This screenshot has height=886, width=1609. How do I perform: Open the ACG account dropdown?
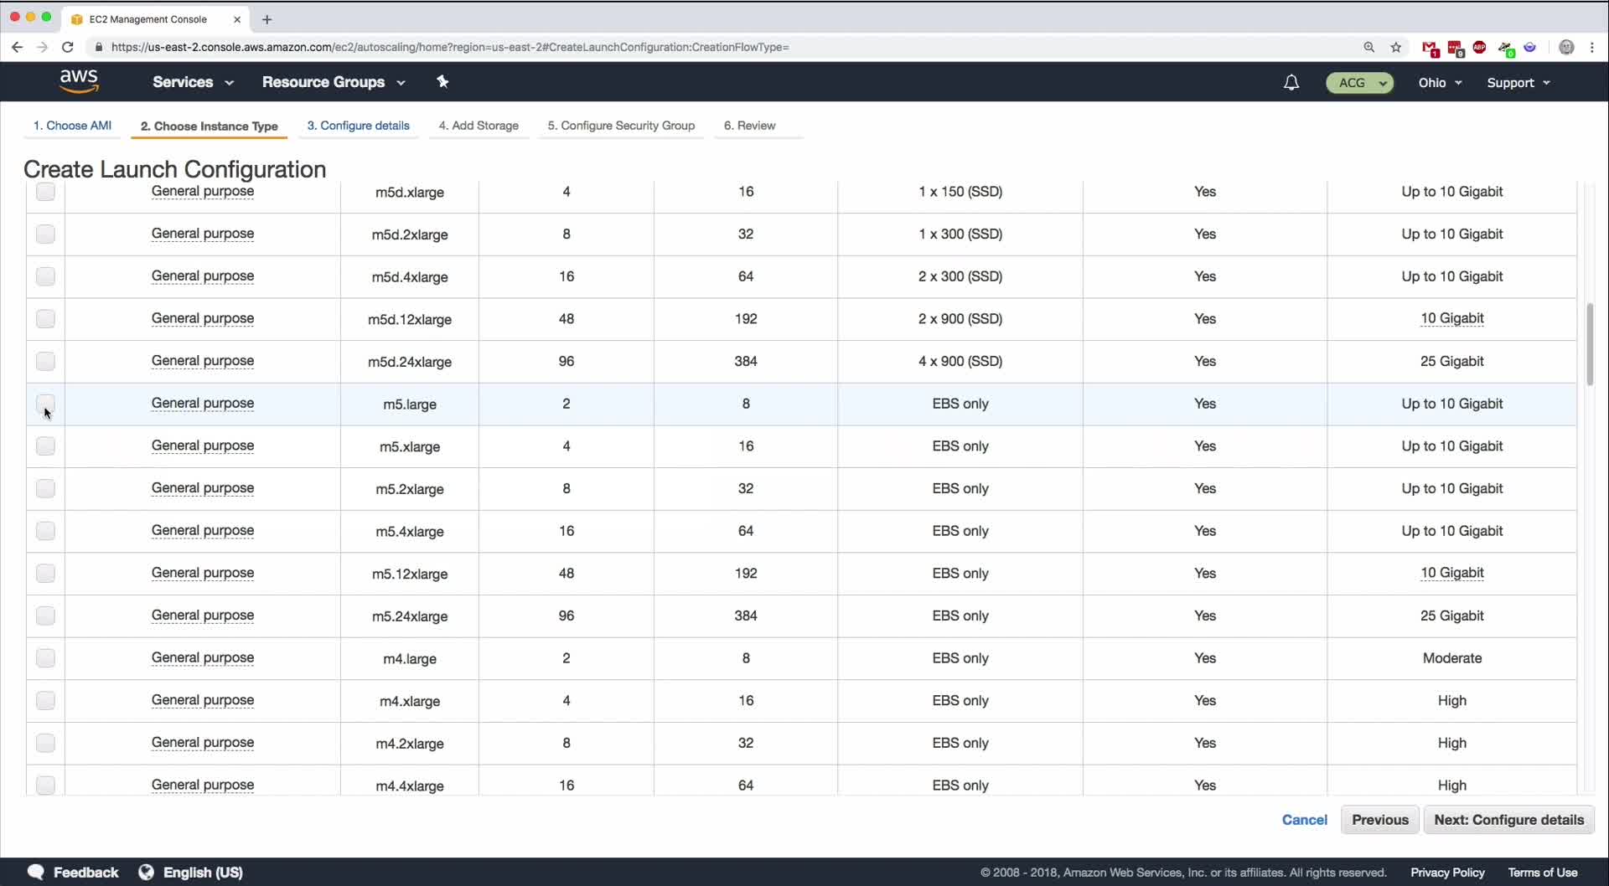(1359, 83)
